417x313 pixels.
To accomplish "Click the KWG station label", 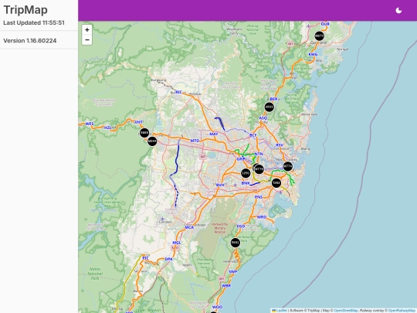I will (313, 54).
